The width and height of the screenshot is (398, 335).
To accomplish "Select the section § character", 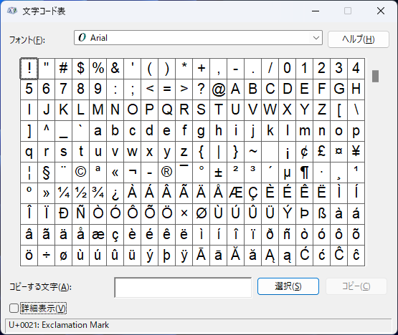I will click(x=46, y=173).
